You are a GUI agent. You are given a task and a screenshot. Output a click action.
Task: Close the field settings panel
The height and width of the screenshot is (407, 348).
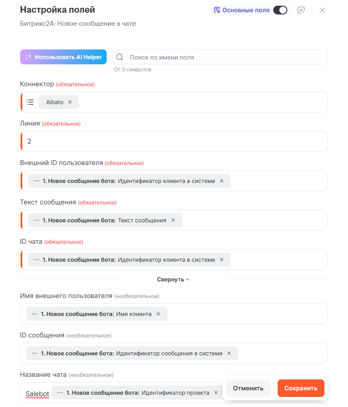pyautogui.click(x=322, y=10)
